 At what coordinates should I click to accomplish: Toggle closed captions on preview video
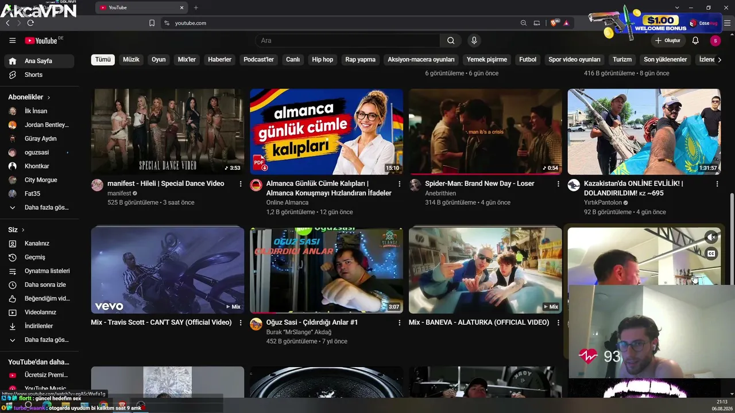click(x=711, y=254)
